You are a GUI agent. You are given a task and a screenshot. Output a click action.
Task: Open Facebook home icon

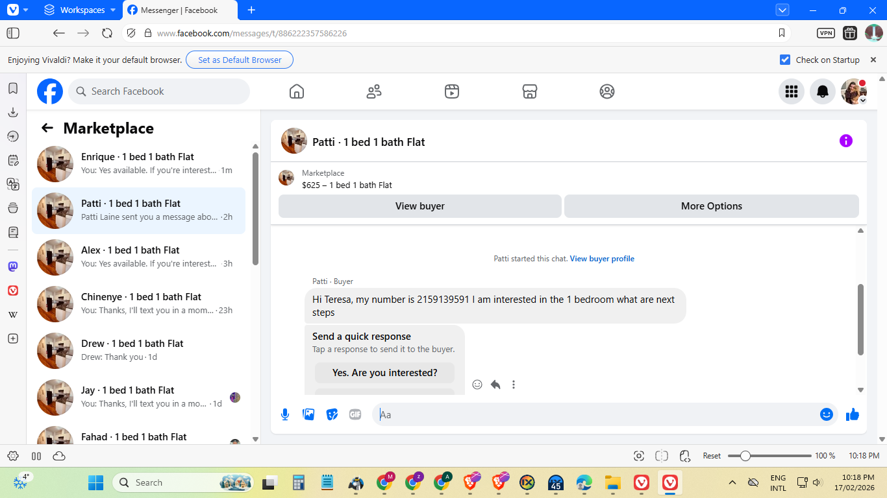pyautogui.click(x=297, y=91)
